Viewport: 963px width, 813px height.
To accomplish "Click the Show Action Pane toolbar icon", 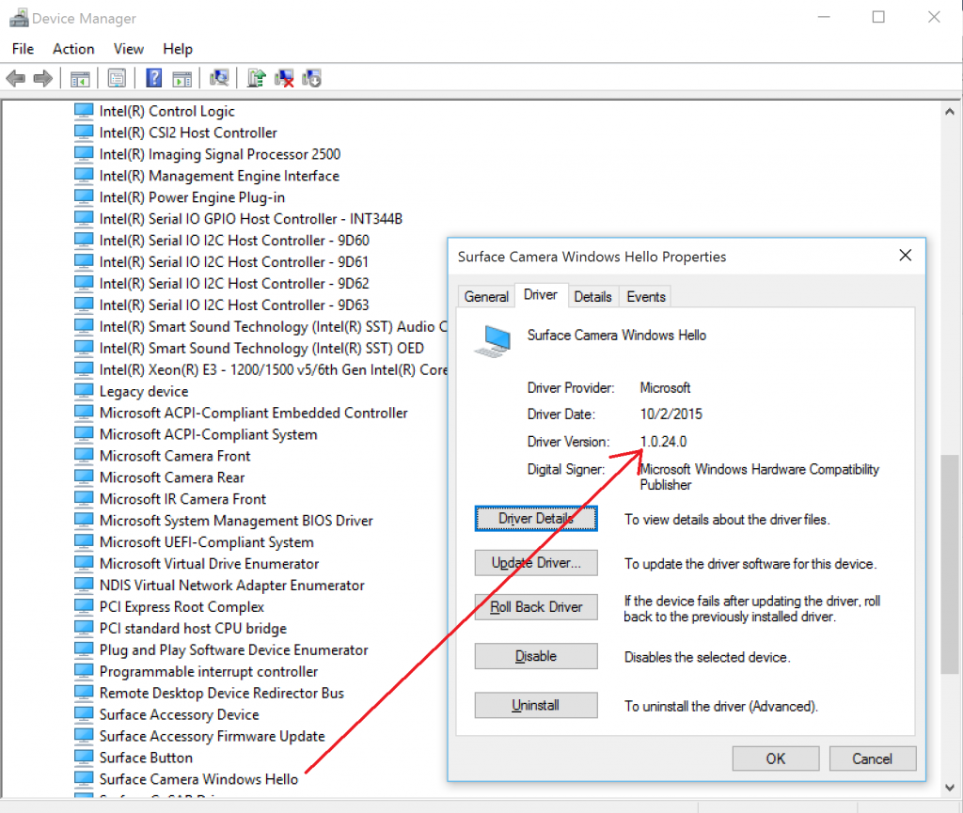I will pos(182,78).
